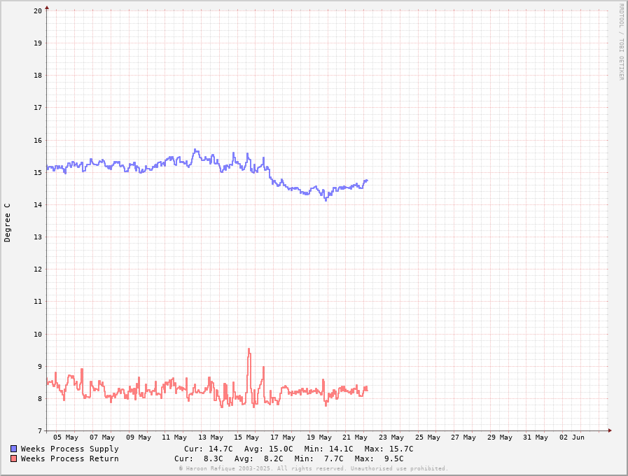Select the 05 May date label

pos(66,437)
